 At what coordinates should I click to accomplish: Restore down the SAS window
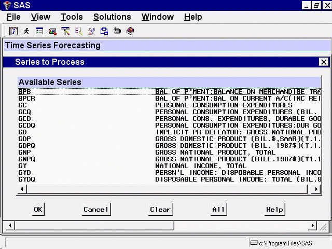(316, 5)
